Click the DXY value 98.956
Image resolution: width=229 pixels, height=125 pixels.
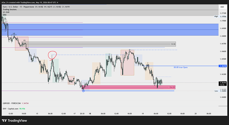click(x=22, y=109)
